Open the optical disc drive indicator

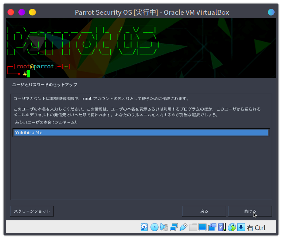pyautogui.click(x=154, y=227)
